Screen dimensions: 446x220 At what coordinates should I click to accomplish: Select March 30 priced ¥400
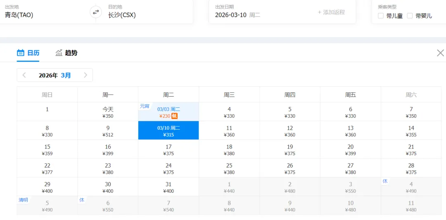pyautogui.click(x=108, y=187)
